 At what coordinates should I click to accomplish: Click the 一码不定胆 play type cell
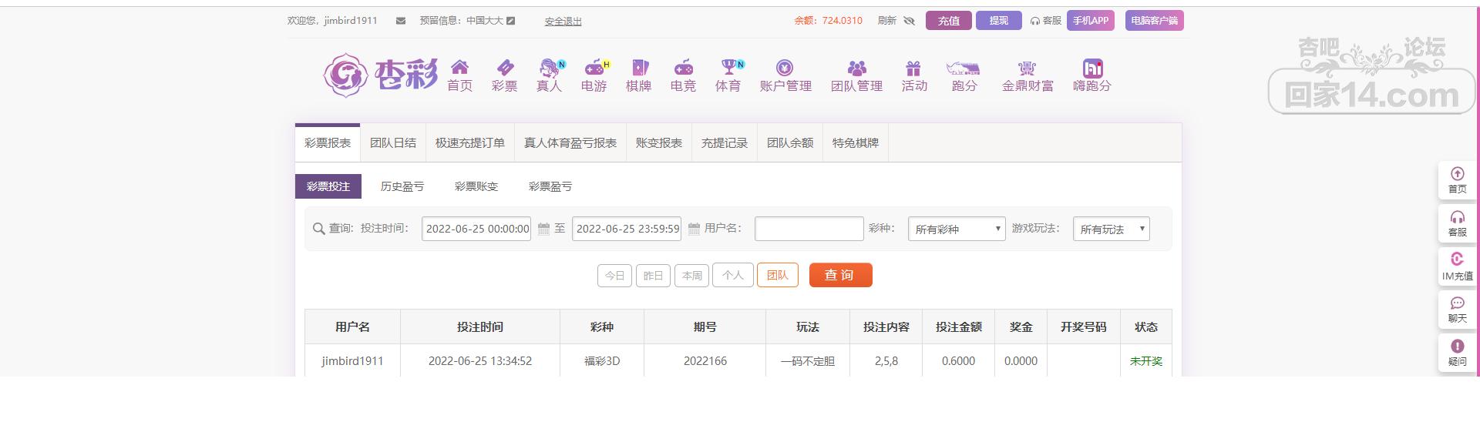[808, 361]
